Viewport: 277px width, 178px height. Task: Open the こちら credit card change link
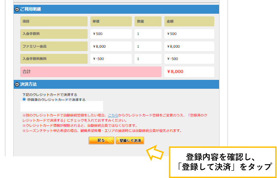(113, 116)
